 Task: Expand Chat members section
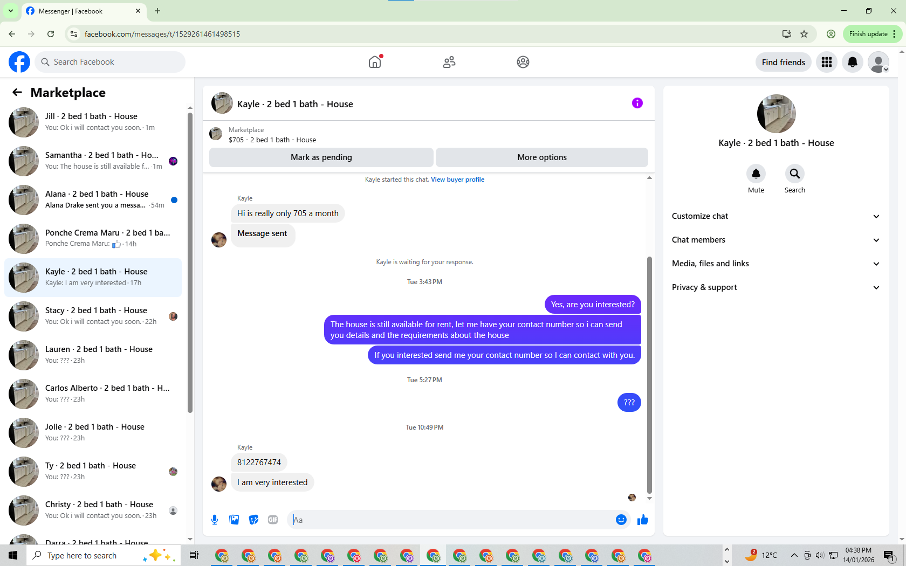click(x=776, y=240)
